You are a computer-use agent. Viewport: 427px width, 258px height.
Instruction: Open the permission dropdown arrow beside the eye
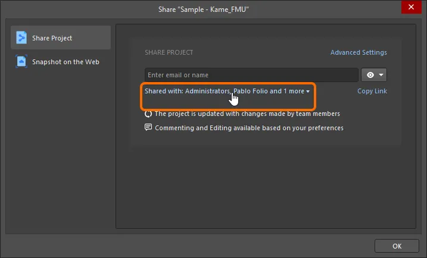tap(381, 75)
